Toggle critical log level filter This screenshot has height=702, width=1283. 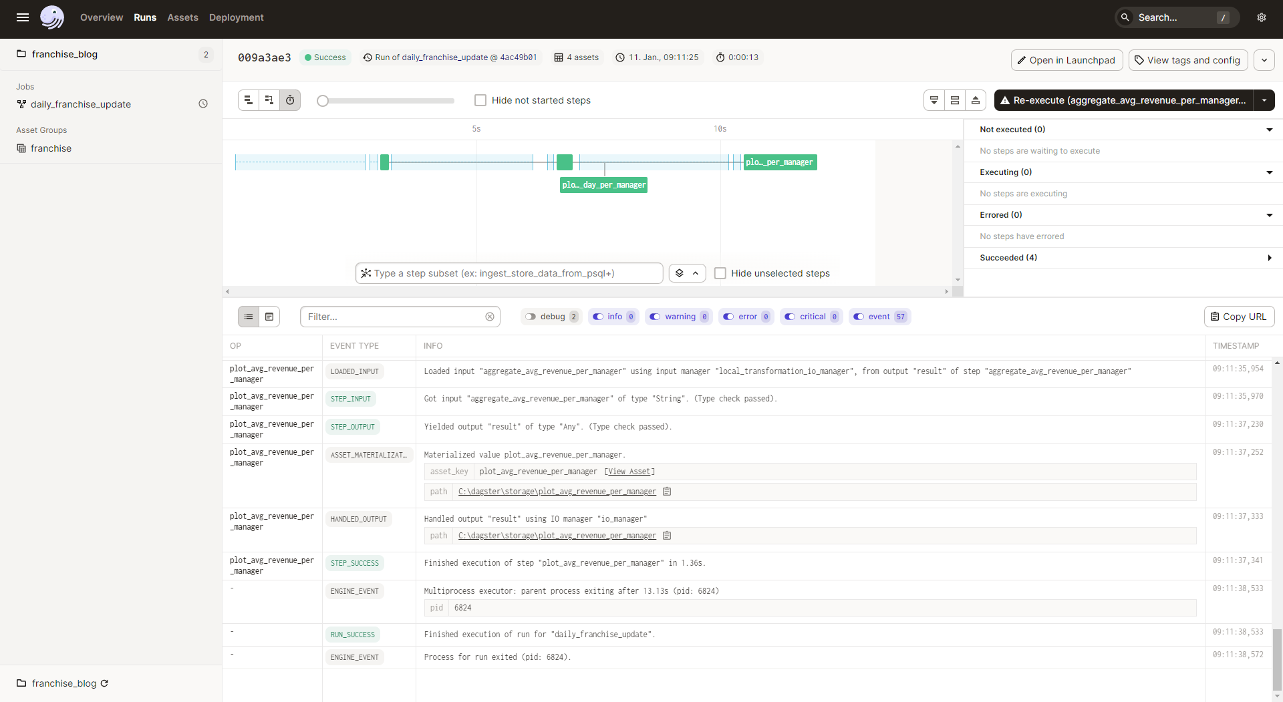[812, 317]
